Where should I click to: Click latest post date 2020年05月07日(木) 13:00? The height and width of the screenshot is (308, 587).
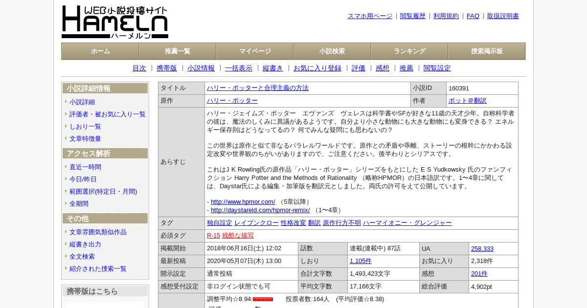(x=244, y=262)
